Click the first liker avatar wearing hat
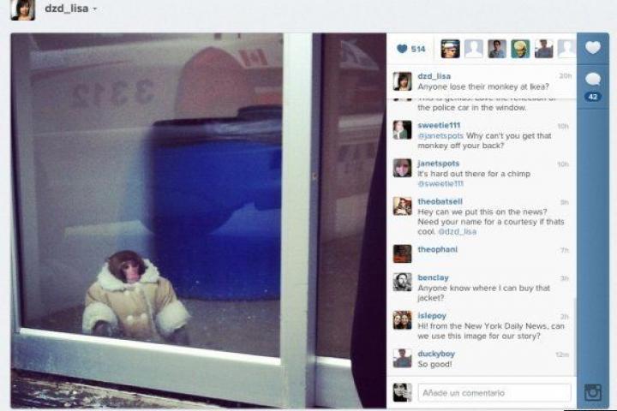The height and width of the screenshot is (411, 617). 450,49
